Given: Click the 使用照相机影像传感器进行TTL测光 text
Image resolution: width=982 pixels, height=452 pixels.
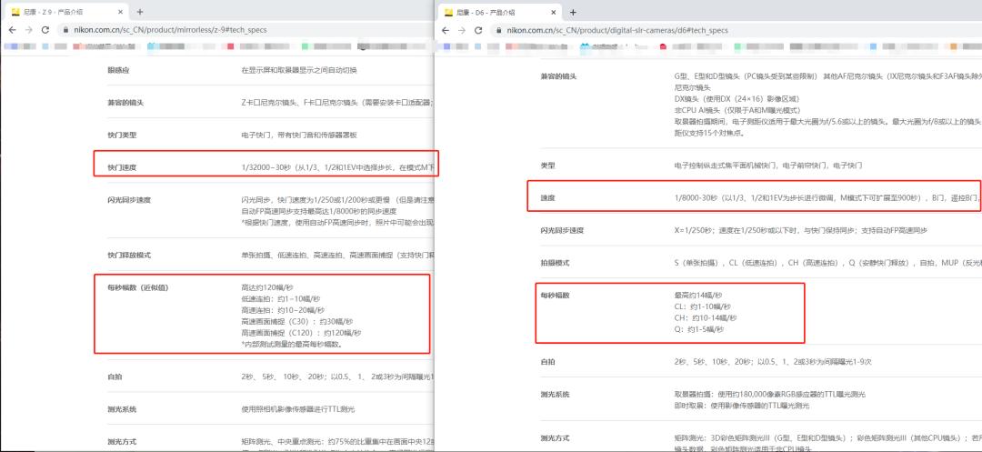Looking at the screenshot, I should (x=297, y=409).
